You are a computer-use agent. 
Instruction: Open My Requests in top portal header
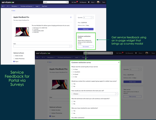point(83,2)
